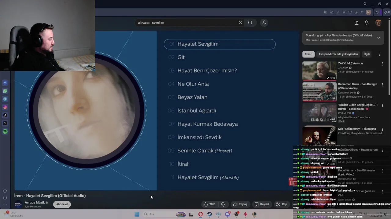
Task: Open options for Eksik Kaldık video
Action: [x=382, y=106]
